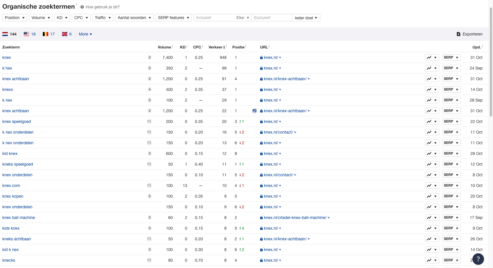
Task: Click SERP image icon beside second knex achtbaan URL
Action: [x=255, y=111]
